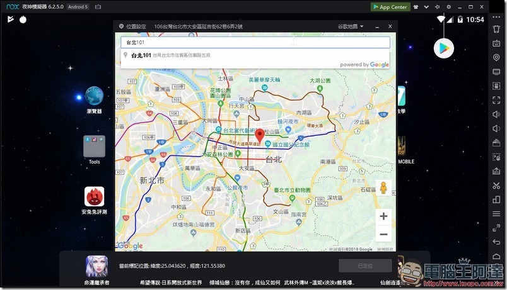This screenshot has width=507, height=290.
Task: Click the greyed 已定位 button
Action: [x=365, y=266]
